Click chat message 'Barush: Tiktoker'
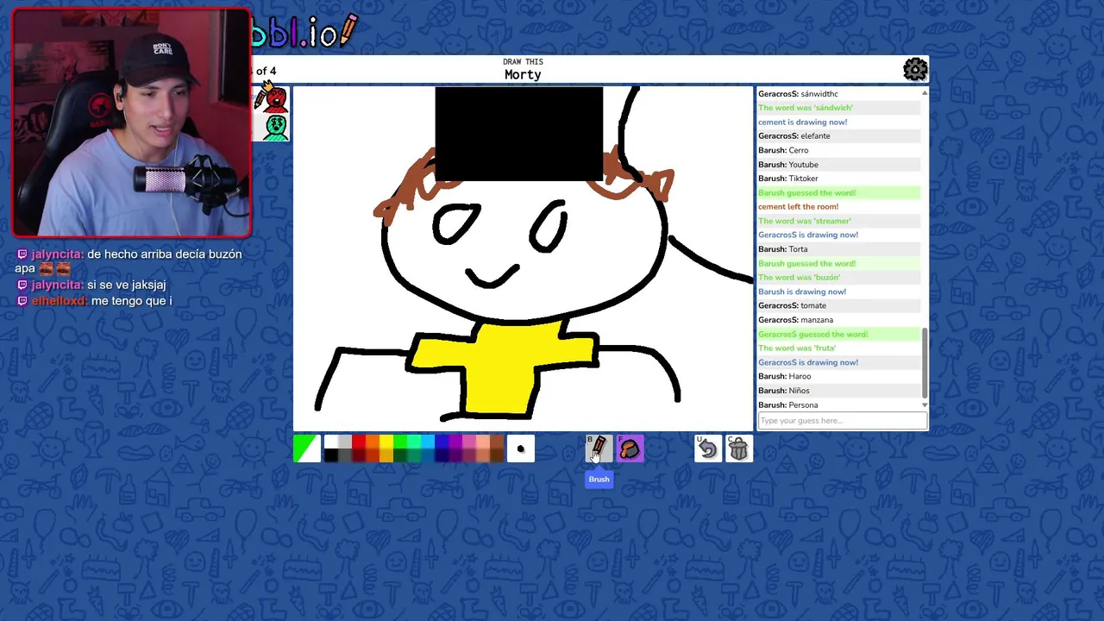Screen dimensions: 1104x621 pyautogui.click(x=788, y=179)
